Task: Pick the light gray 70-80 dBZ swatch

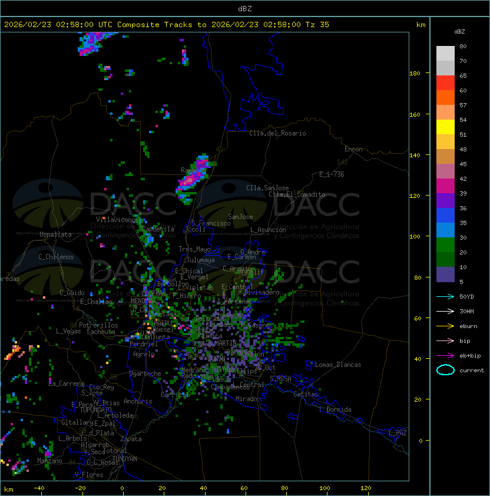Action: (x=445, y=54)
